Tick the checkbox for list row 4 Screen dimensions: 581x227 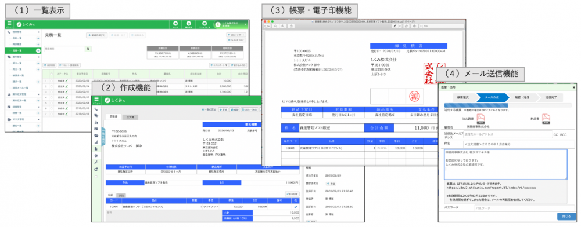(x=52, y=97)
